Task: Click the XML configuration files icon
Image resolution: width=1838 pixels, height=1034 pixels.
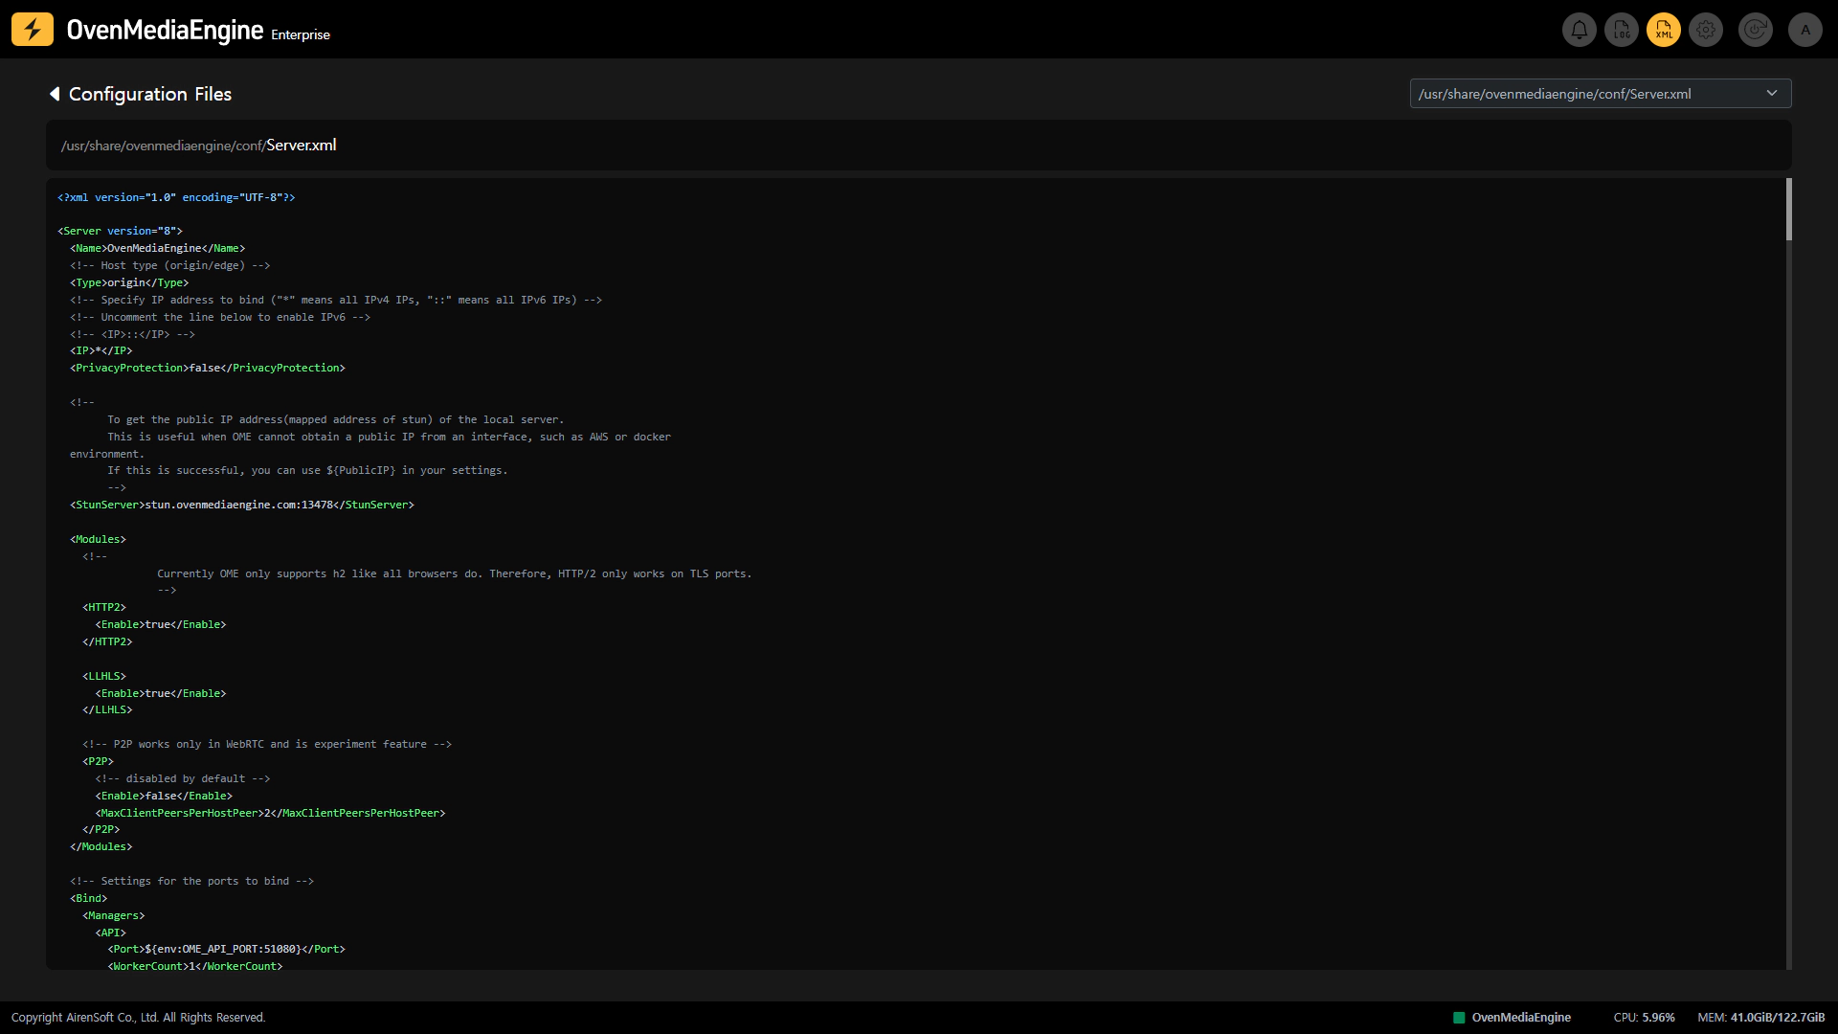Action: pos(1664,30)
